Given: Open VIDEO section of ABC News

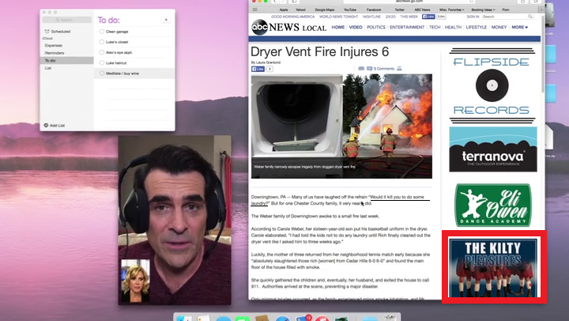Looking at the screenshot, I should pos(356,27).
